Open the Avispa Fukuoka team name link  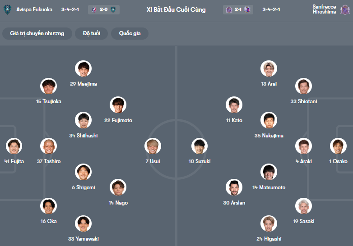tap(34, 9)
